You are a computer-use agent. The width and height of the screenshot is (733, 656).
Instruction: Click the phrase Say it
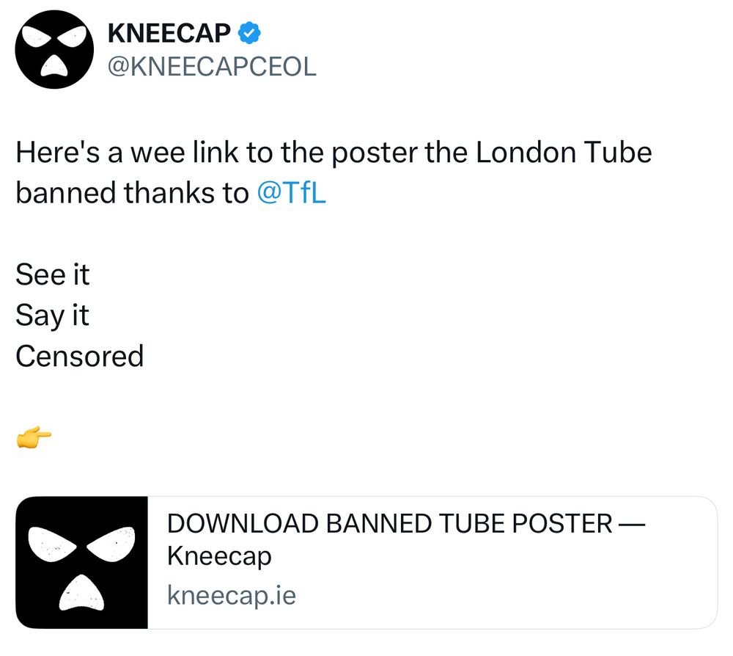(51, 316)
